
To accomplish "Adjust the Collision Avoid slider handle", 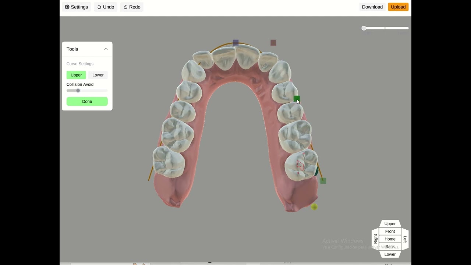I will click(78, 91).
